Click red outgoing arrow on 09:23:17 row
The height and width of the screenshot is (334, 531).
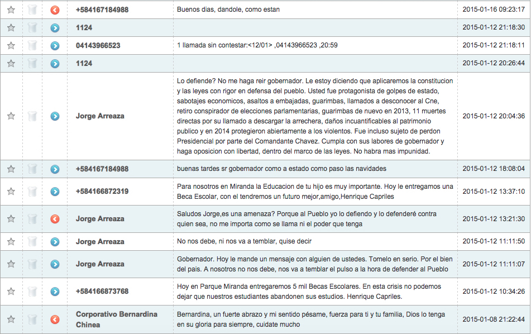[55, 10]
